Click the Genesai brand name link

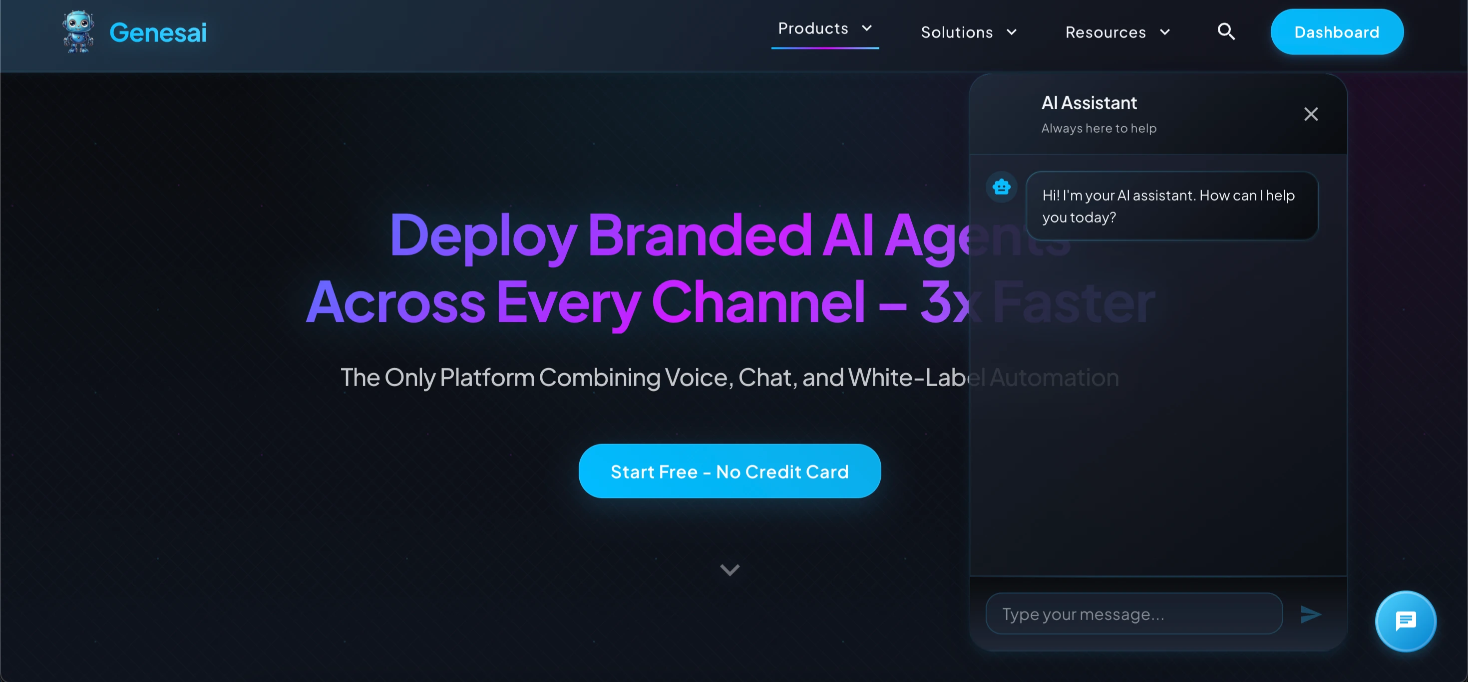click(158, 32)
